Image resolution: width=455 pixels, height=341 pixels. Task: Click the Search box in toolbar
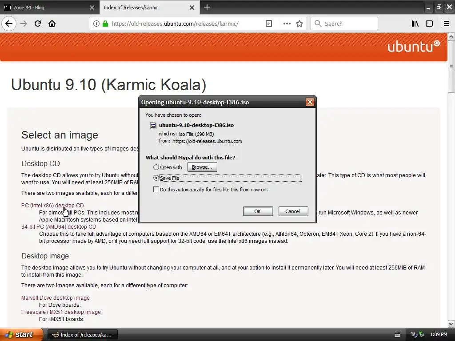(x=344, y=24)
